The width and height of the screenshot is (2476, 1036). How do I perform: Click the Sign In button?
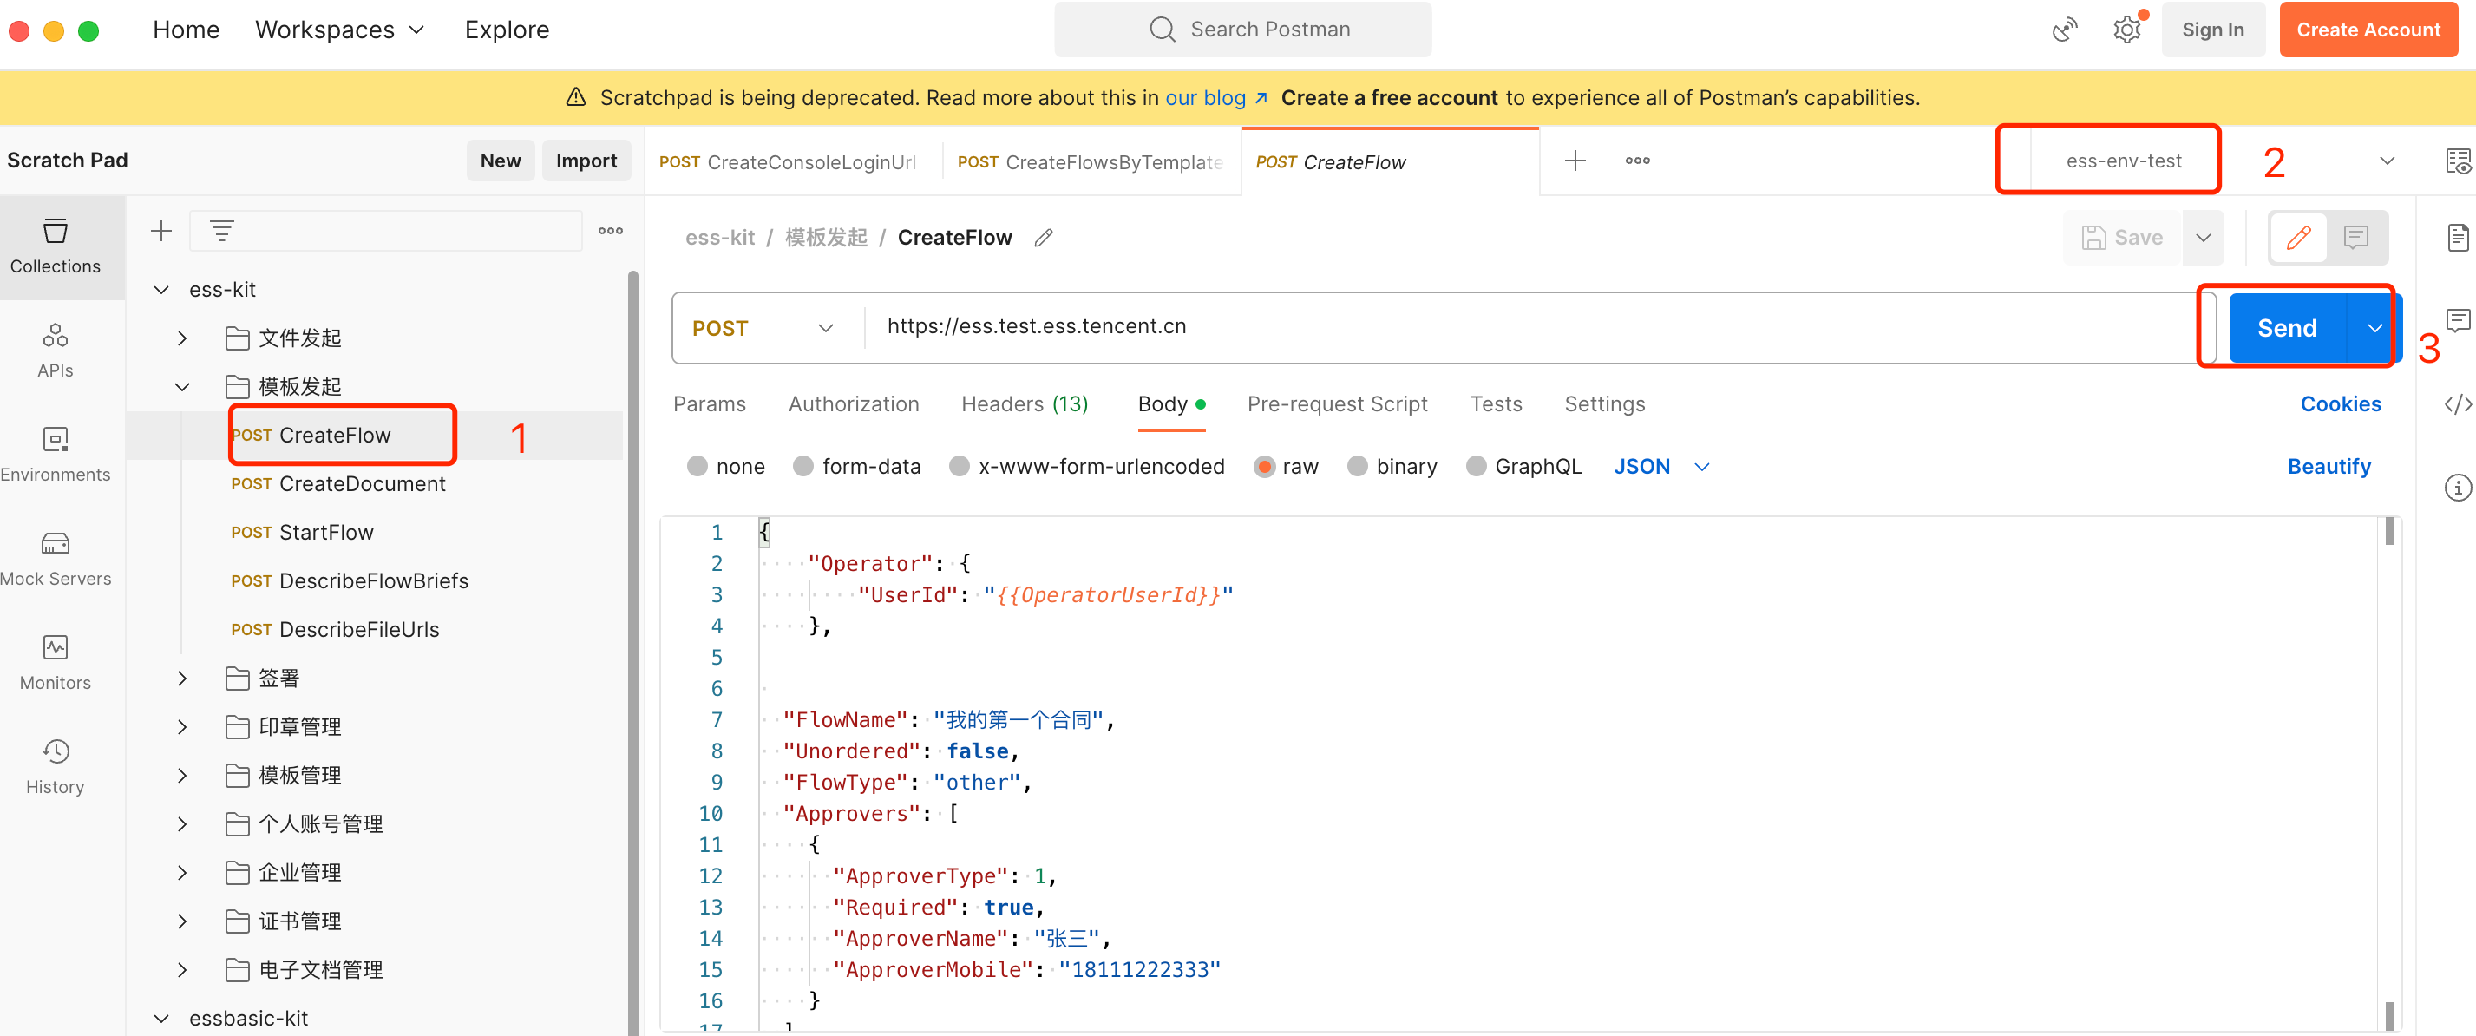tap(2212, 30)
